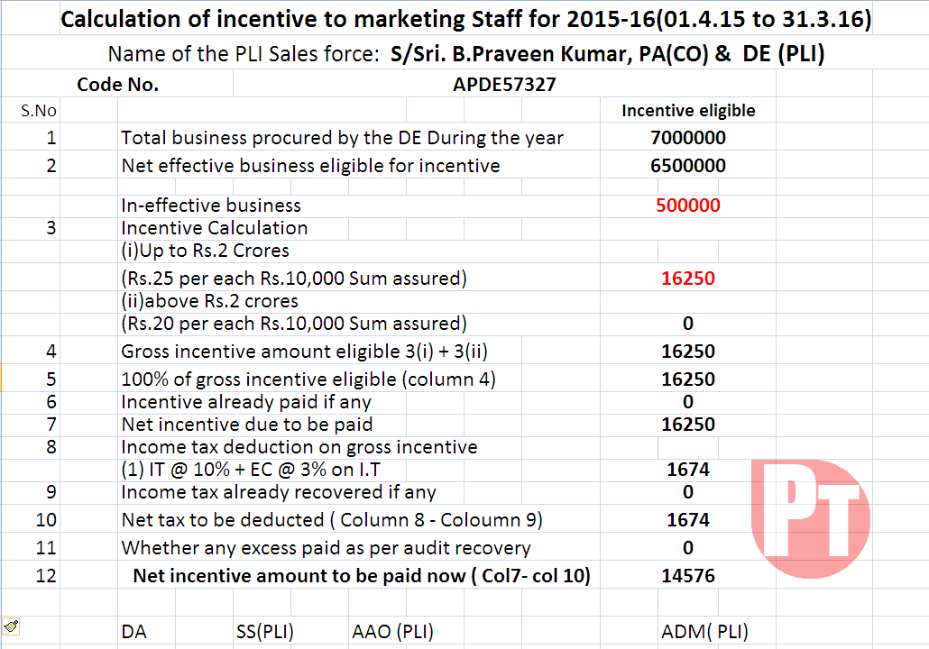Select 'Total business procured by the DE During the year'
The image size is (929, 649).
342,137
